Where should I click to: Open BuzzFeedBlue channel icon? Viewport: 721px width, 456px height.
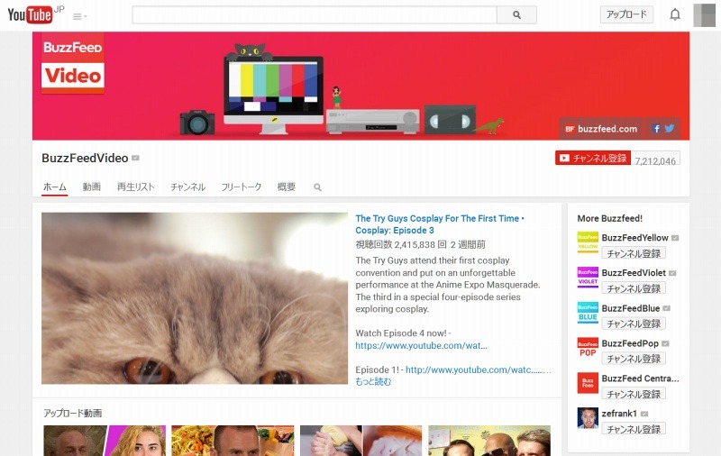coord(588,313)
